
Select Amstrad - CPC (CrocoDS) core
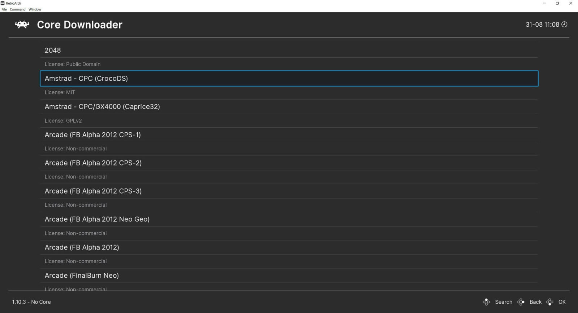point(86,79)
